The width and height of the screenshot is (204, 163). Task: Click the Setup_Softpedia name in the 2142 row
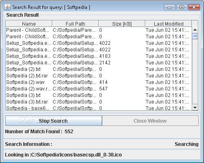click(29, 63)
